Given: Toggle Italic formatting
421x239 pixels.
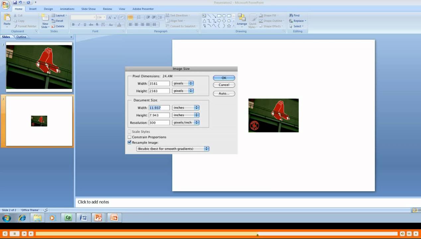Looking at the screenshot, I should point(79,25).
